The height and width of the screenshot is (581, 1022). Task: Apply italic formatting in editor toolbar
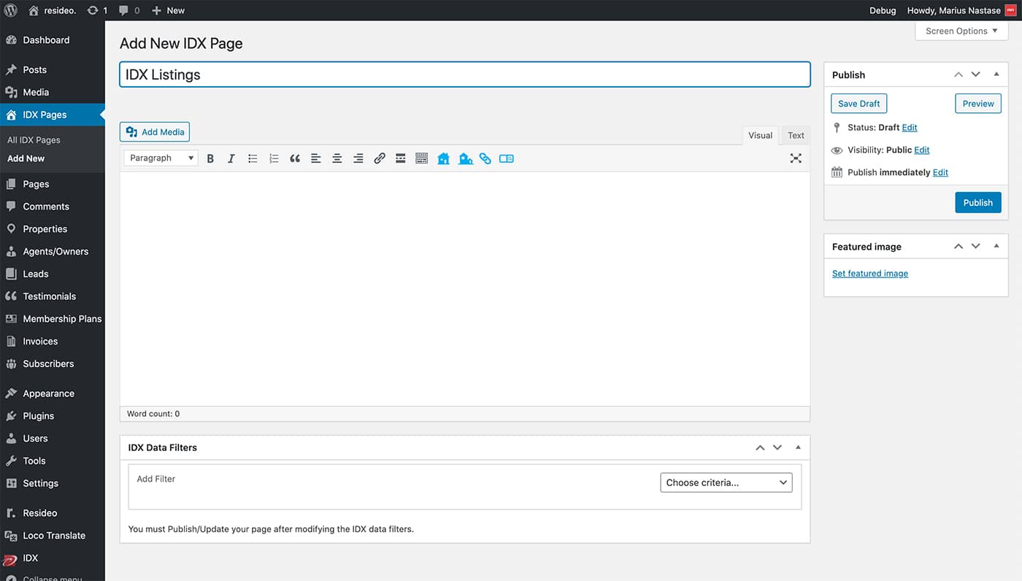click(231, 158)
